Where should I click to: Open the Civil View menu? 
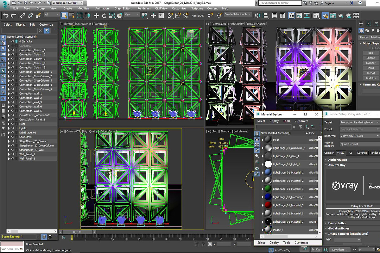[x=161, y=9]
